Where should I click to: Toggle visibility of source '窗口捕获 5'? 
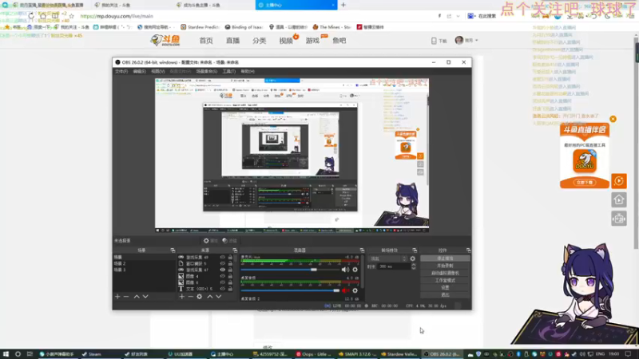coord(223,263)
